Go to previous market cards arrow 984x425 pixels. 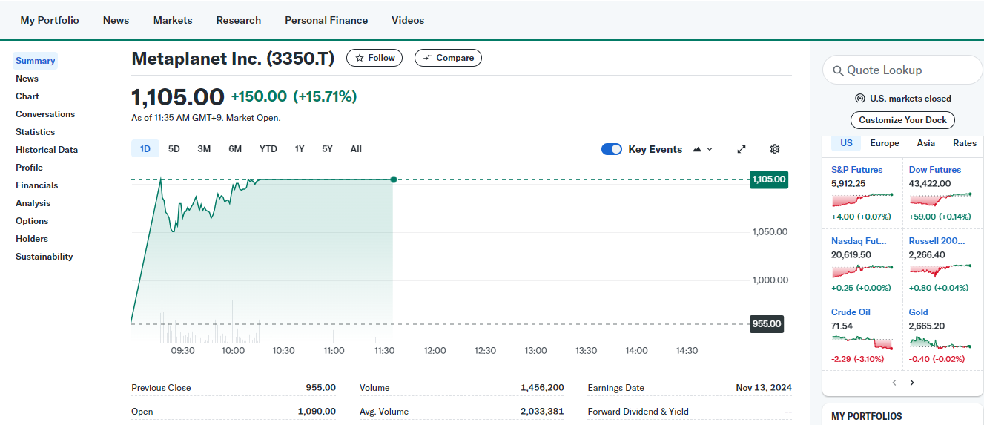click(894, 383)
